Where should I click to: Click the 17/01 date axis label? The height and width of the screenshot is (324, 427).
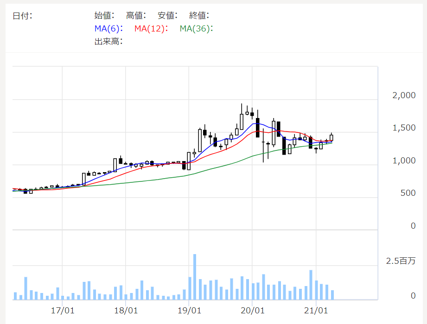click(63, 311)
